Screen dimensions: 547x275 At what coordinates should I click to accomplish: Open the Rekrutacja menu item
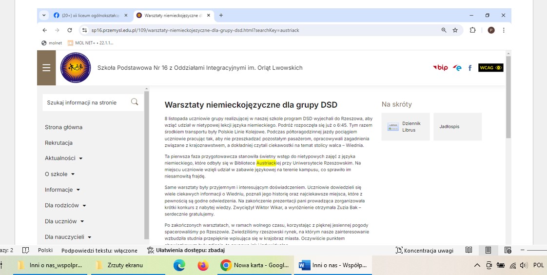(x=59, y=143)
